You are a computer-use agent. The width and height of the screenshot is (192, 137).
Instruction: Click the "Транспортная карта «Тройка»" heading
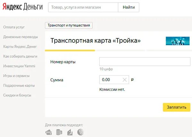(95, 40)
